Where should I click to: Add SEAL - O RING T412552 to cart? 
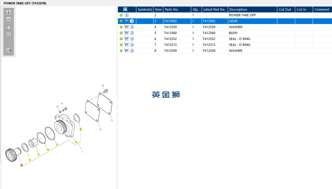coord(127,39)
